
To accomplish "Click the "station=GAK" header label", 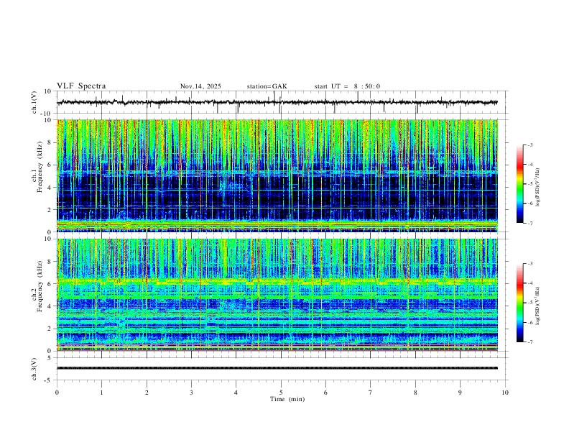I will 267,86.
